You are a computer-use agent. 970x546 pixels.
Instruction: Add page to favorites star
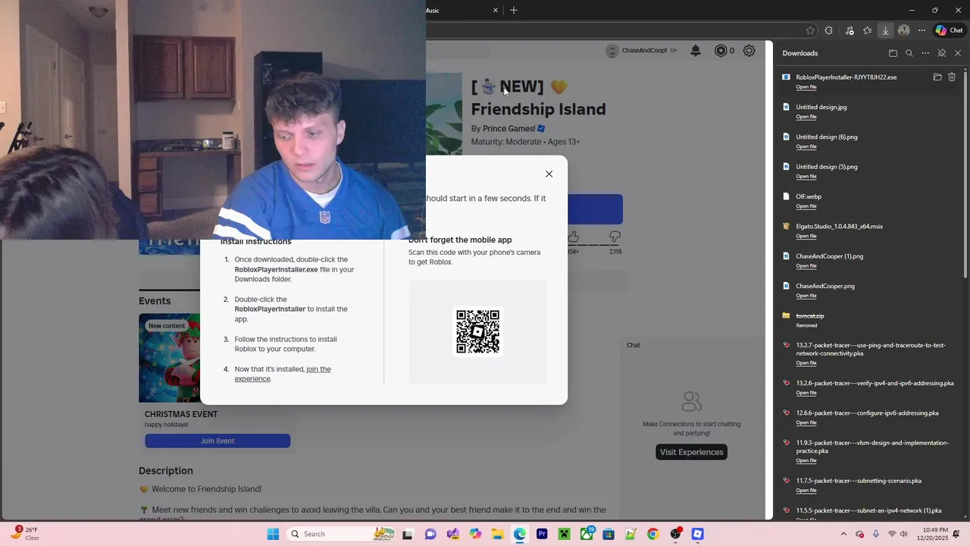[810, 30]
